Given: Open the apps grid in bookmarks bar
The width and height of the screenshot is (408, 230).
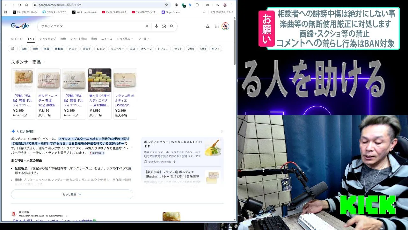Looking at the screenshot, I should coord(5,12).
